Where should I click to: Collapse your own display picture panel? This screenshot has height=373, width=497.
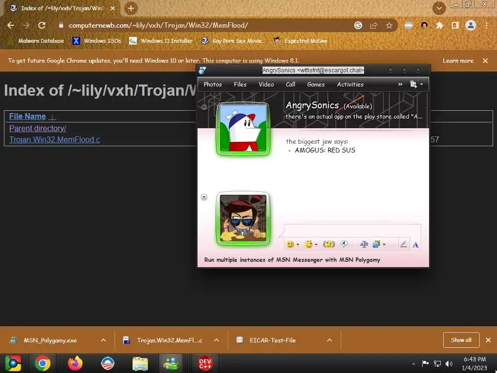tap(204, 197)
